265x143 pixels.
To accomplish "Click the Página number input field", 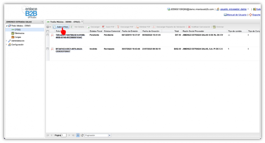I will click(64, 135).
